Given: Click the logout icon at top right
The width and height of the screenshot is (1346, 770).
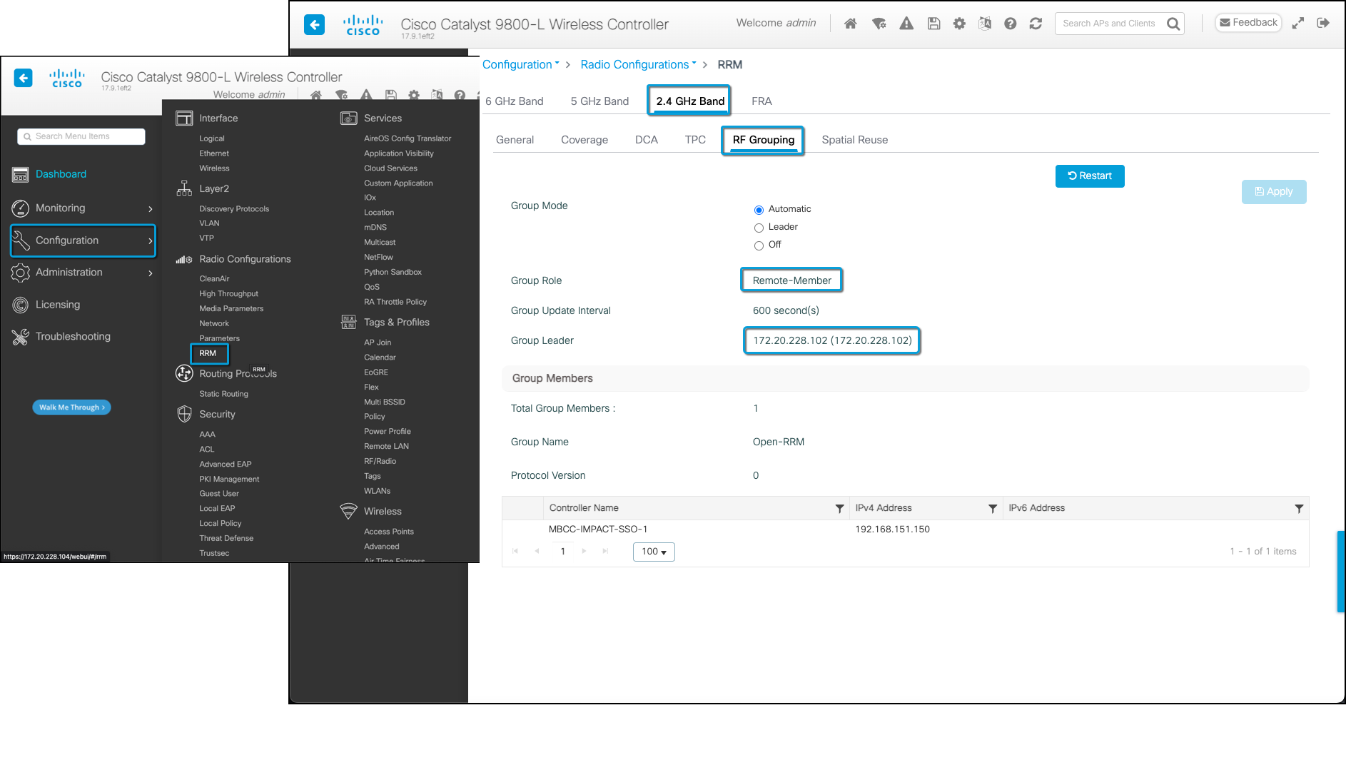Looking at the screenshot, I should pos(1324,23).
